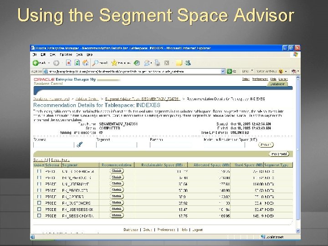
Task: Click the toolbar icon right of Norton dropdown
Action: point(294,72)
